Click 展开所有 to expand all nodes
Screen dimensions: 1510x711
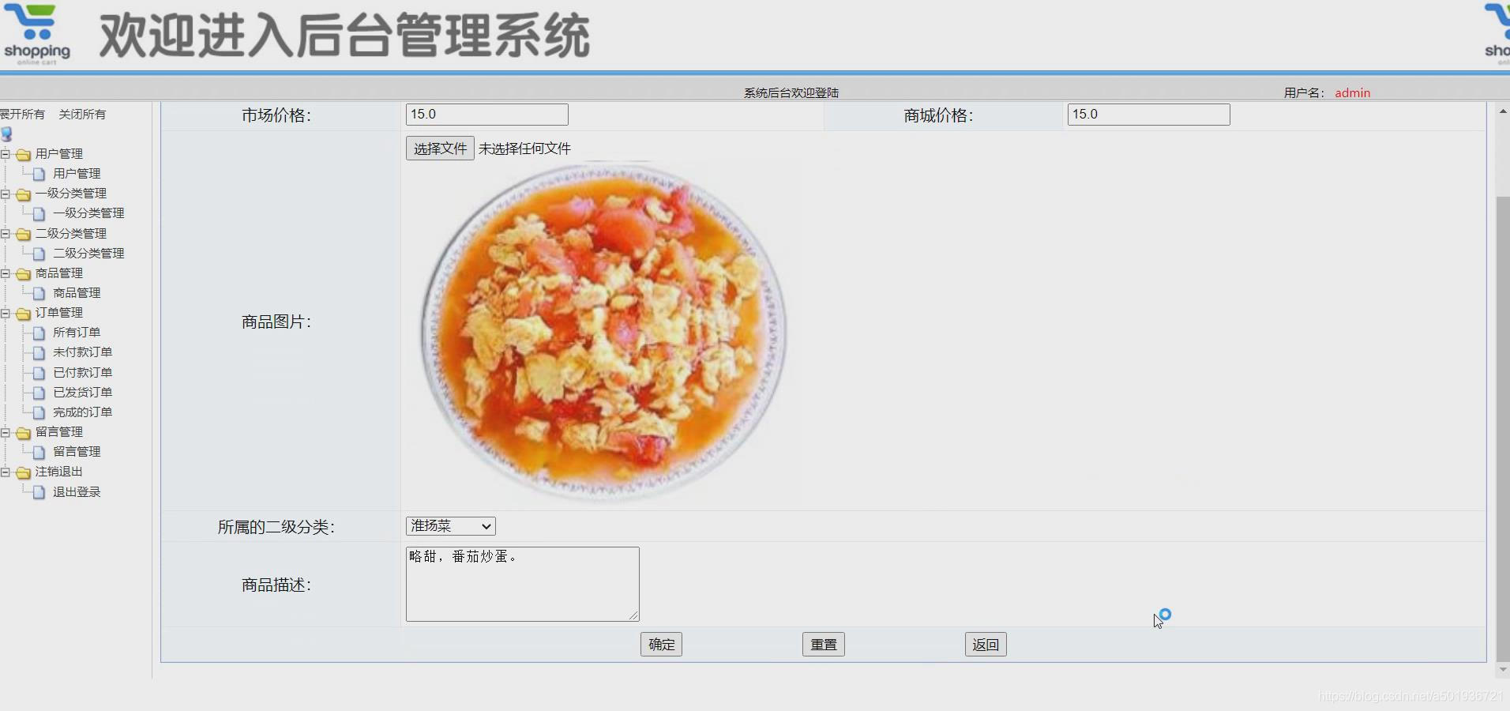coord(24,114)
